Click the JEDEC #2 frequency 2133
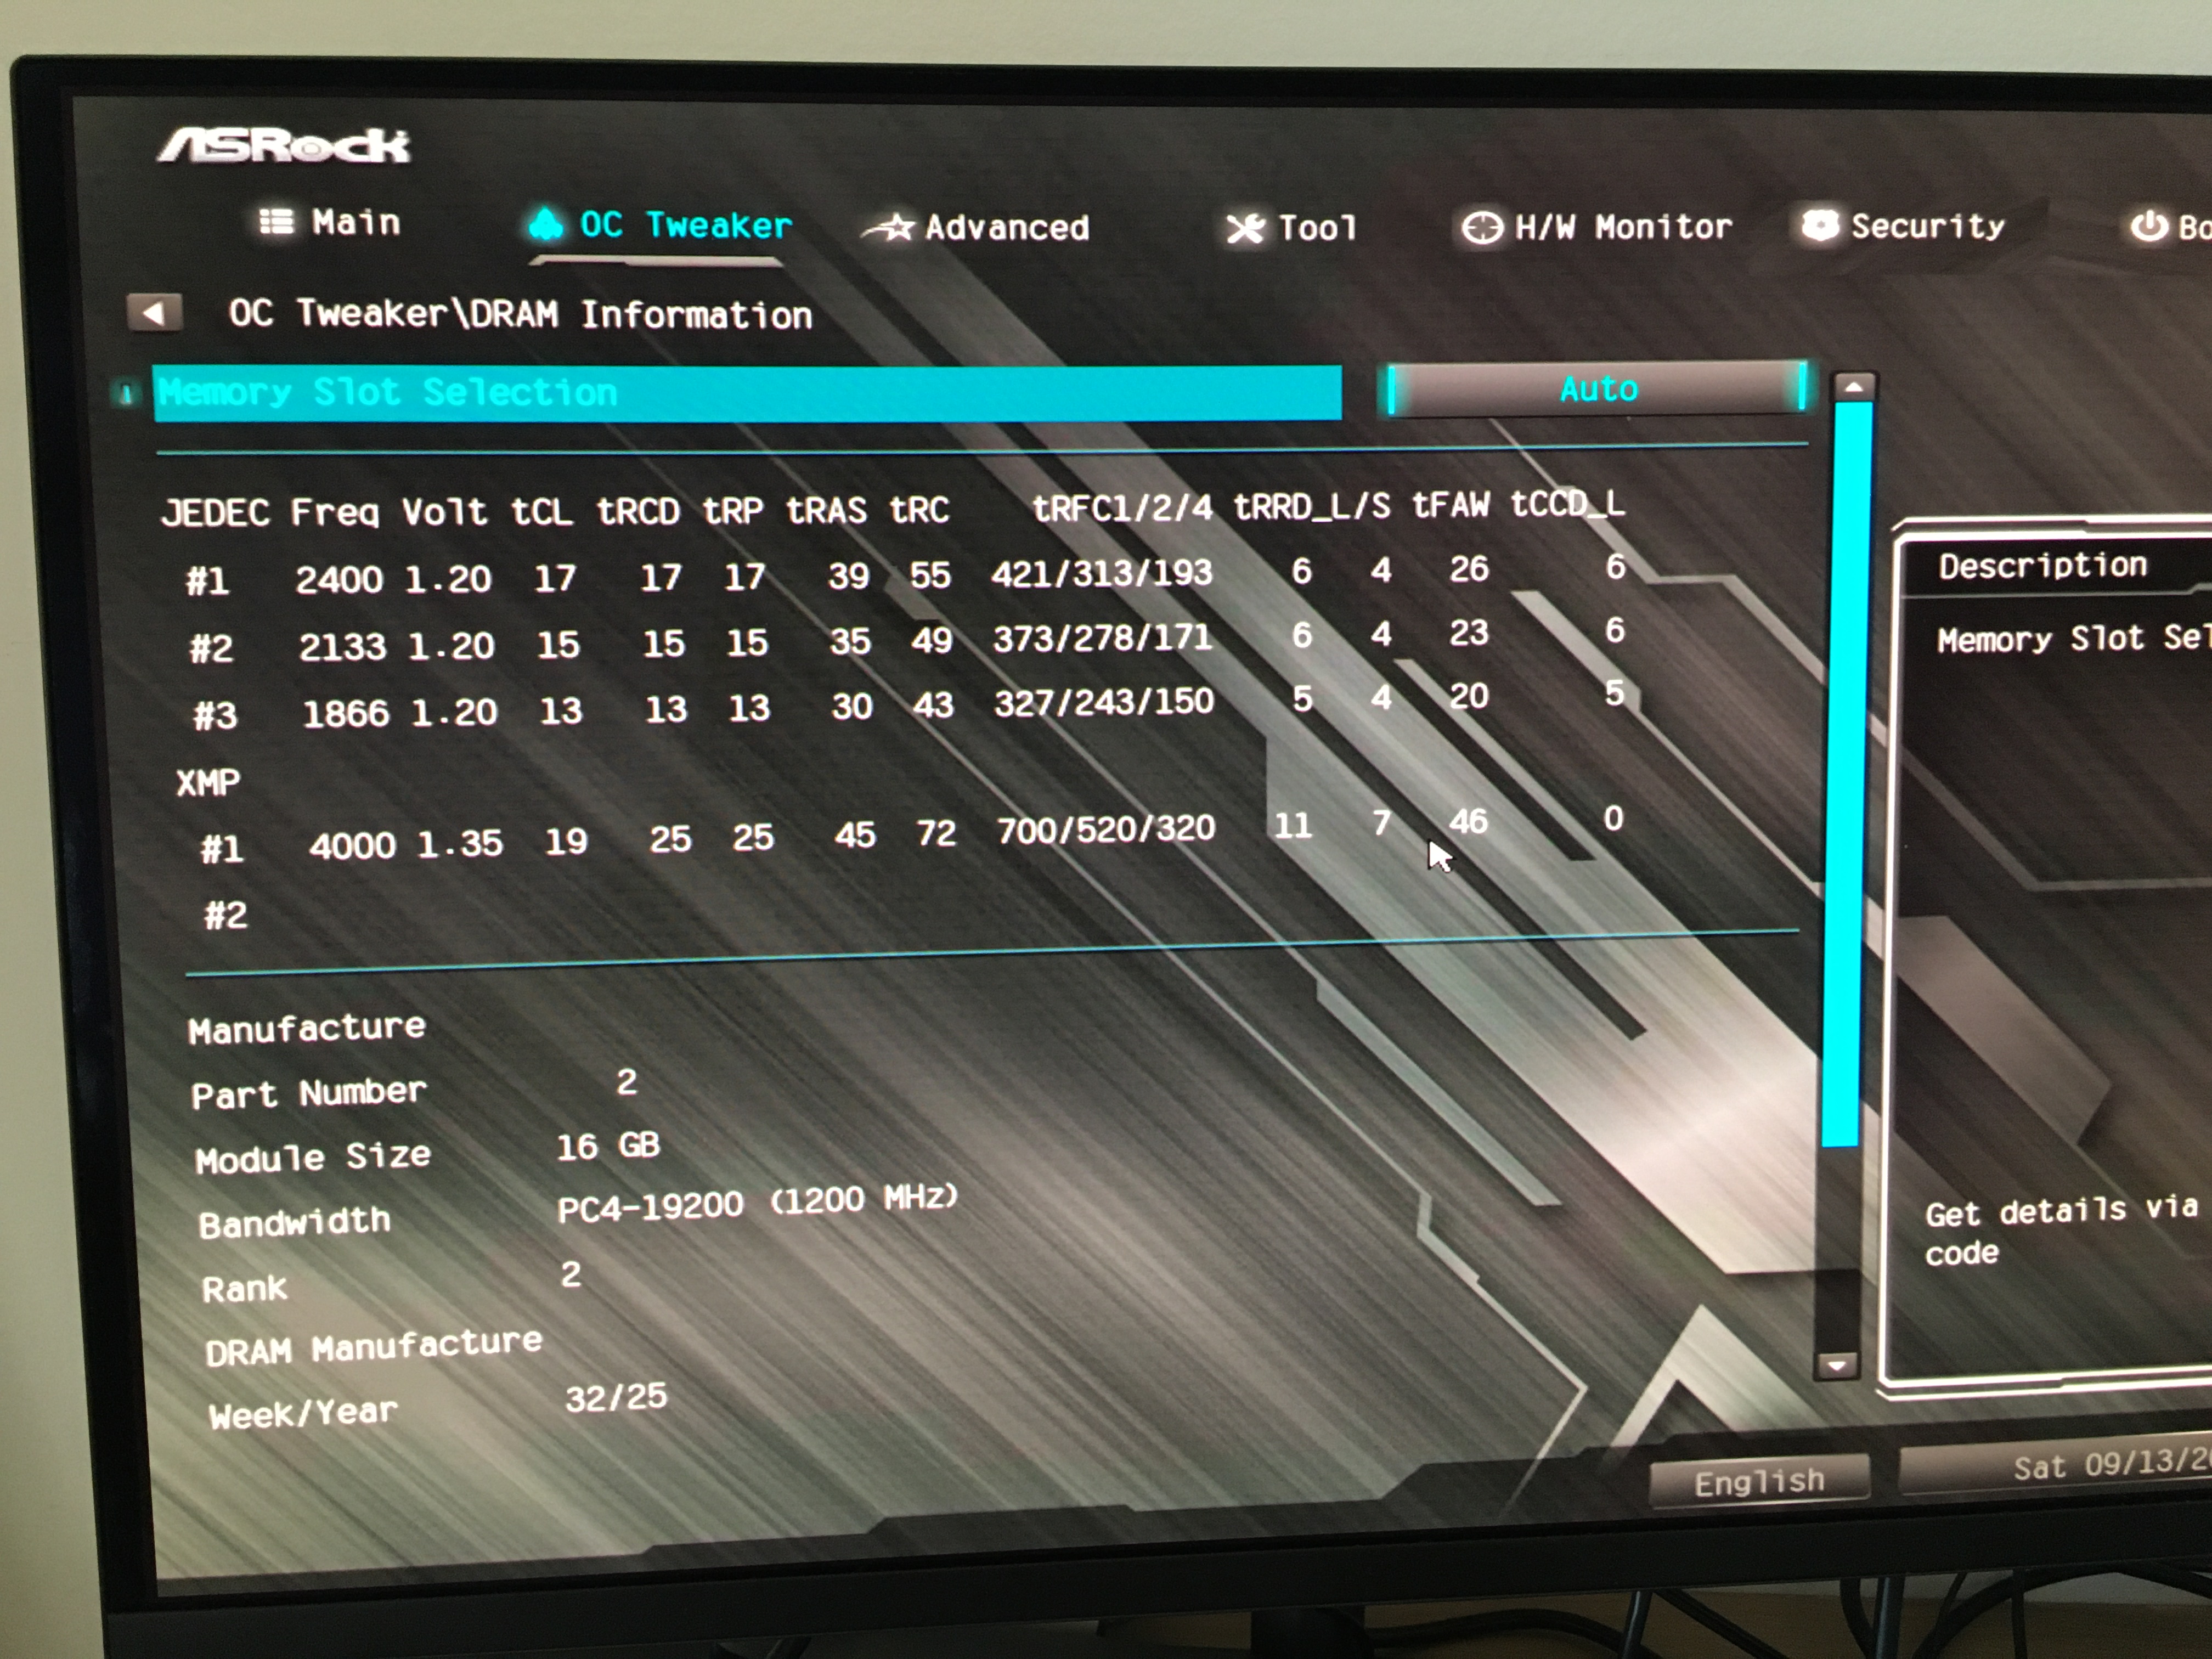The image size is (2212, 1659). [x=342, y=646]
